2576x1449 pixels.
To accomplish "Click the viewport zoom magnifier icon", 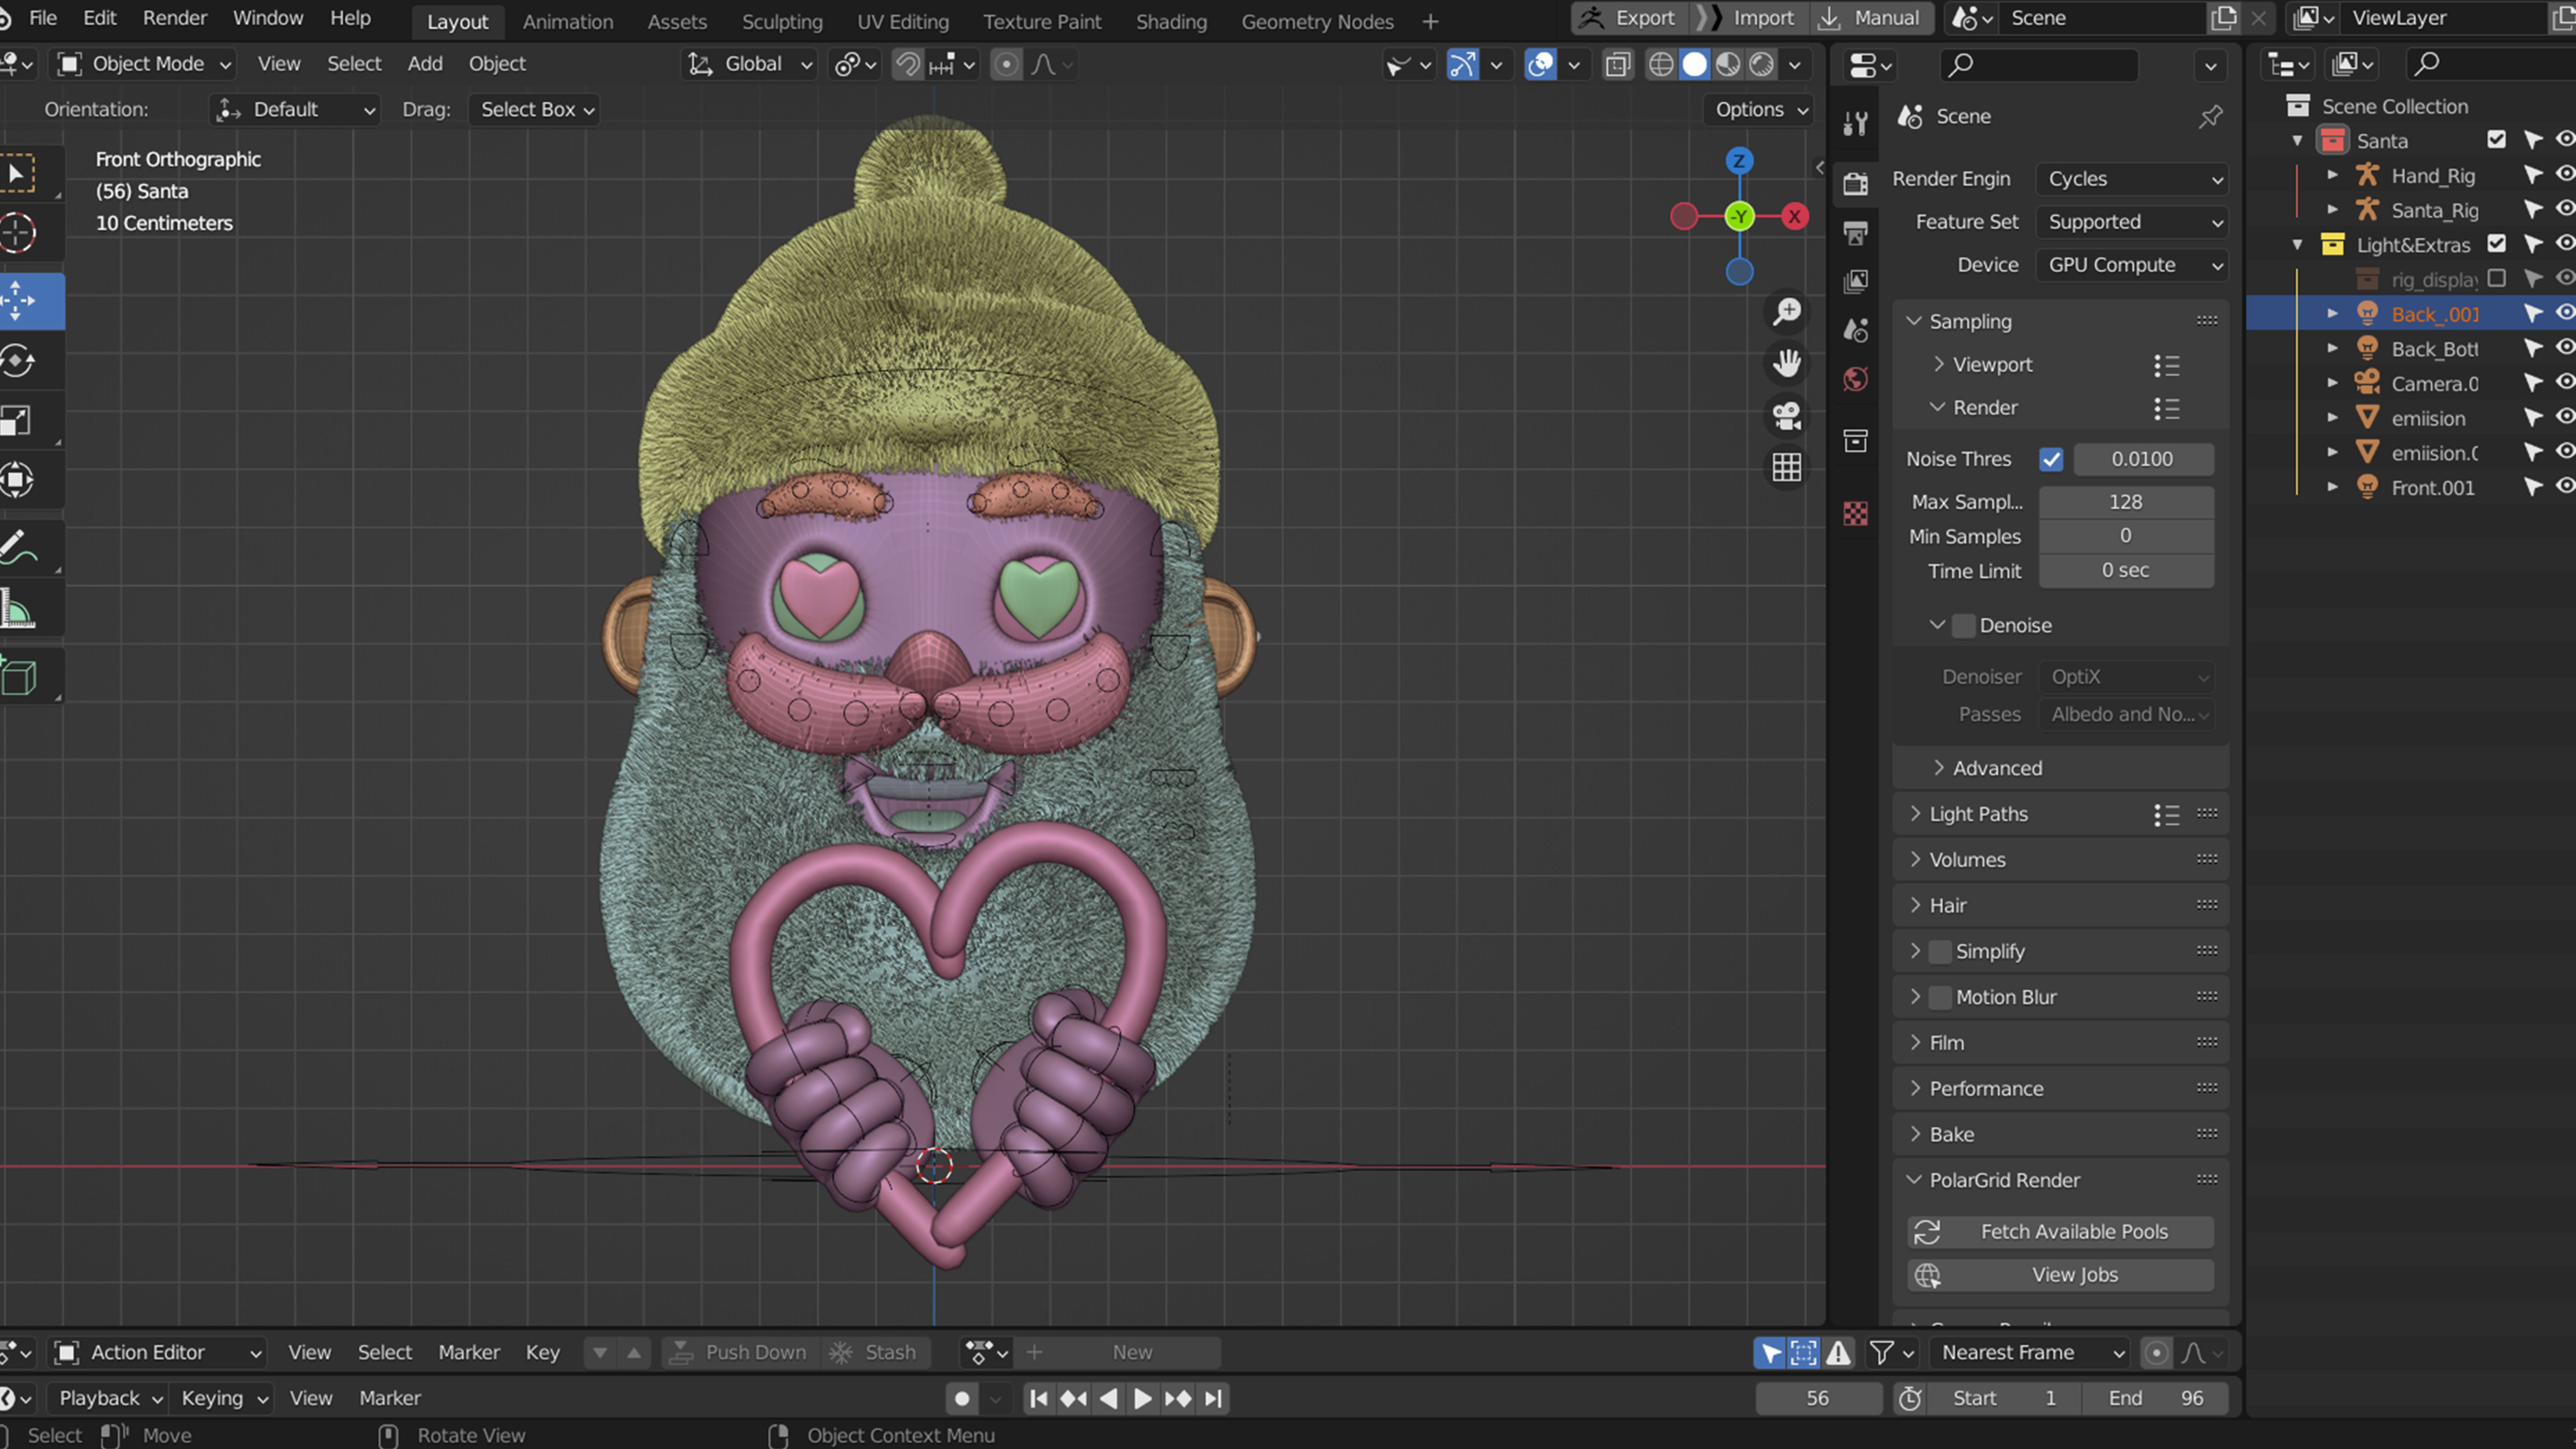I will click(1787, 312).
